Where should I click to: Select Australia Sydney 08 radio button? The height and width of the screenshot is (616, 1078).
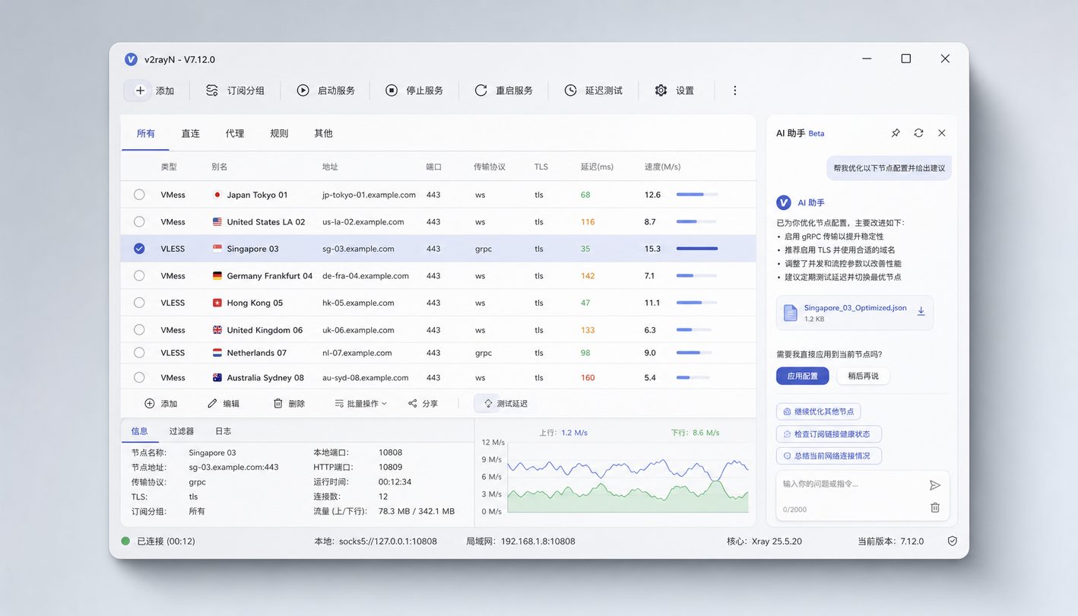[x=139, y=377]
